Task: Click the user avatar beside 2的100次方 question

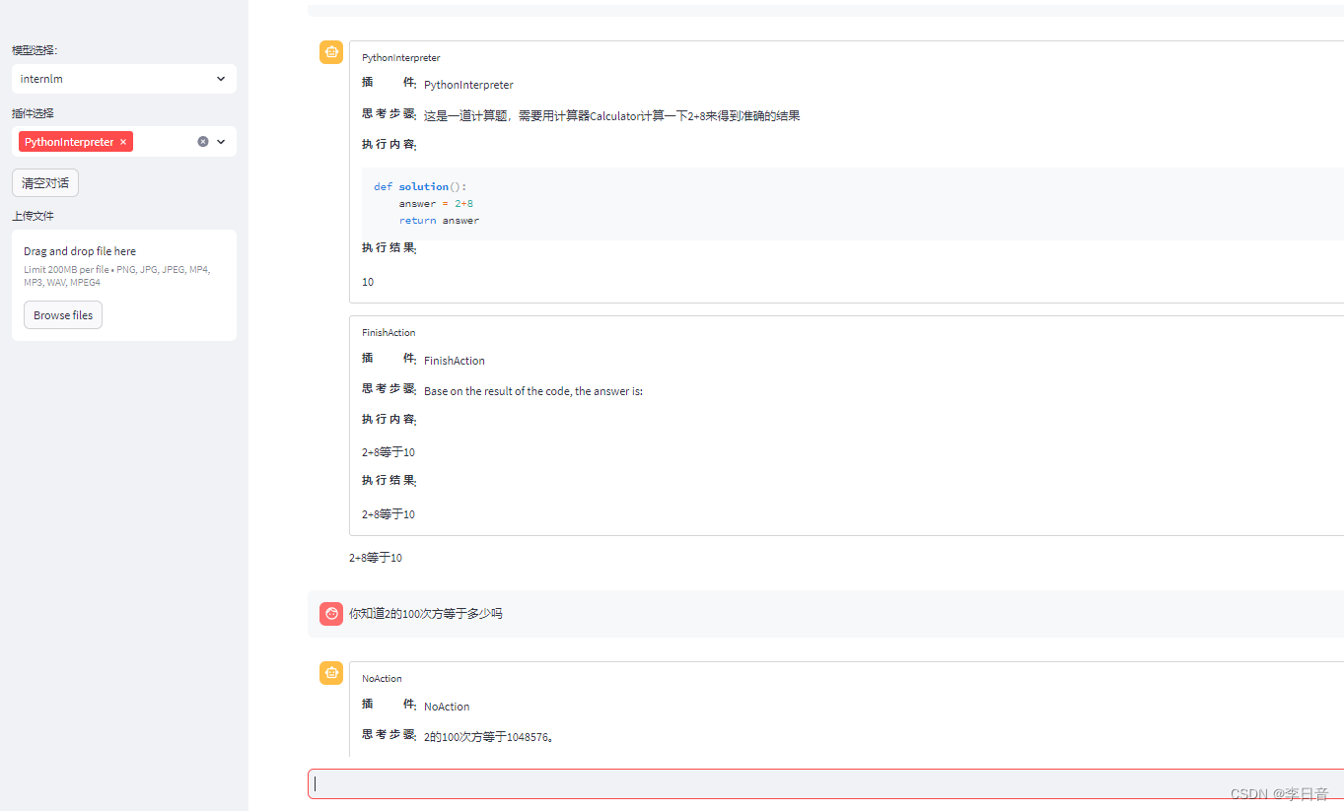Action: click(331, 614)
